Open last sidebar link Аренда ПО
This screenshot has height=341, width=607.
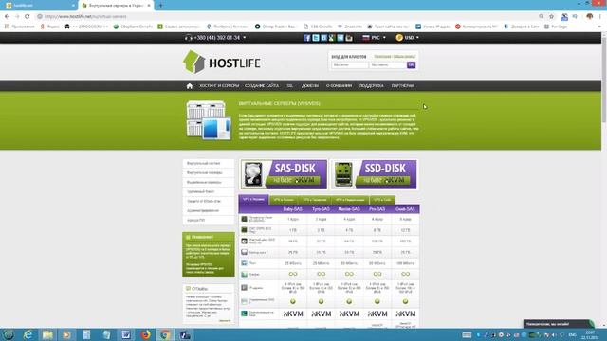pyautogui.click(x=196, y=220)
